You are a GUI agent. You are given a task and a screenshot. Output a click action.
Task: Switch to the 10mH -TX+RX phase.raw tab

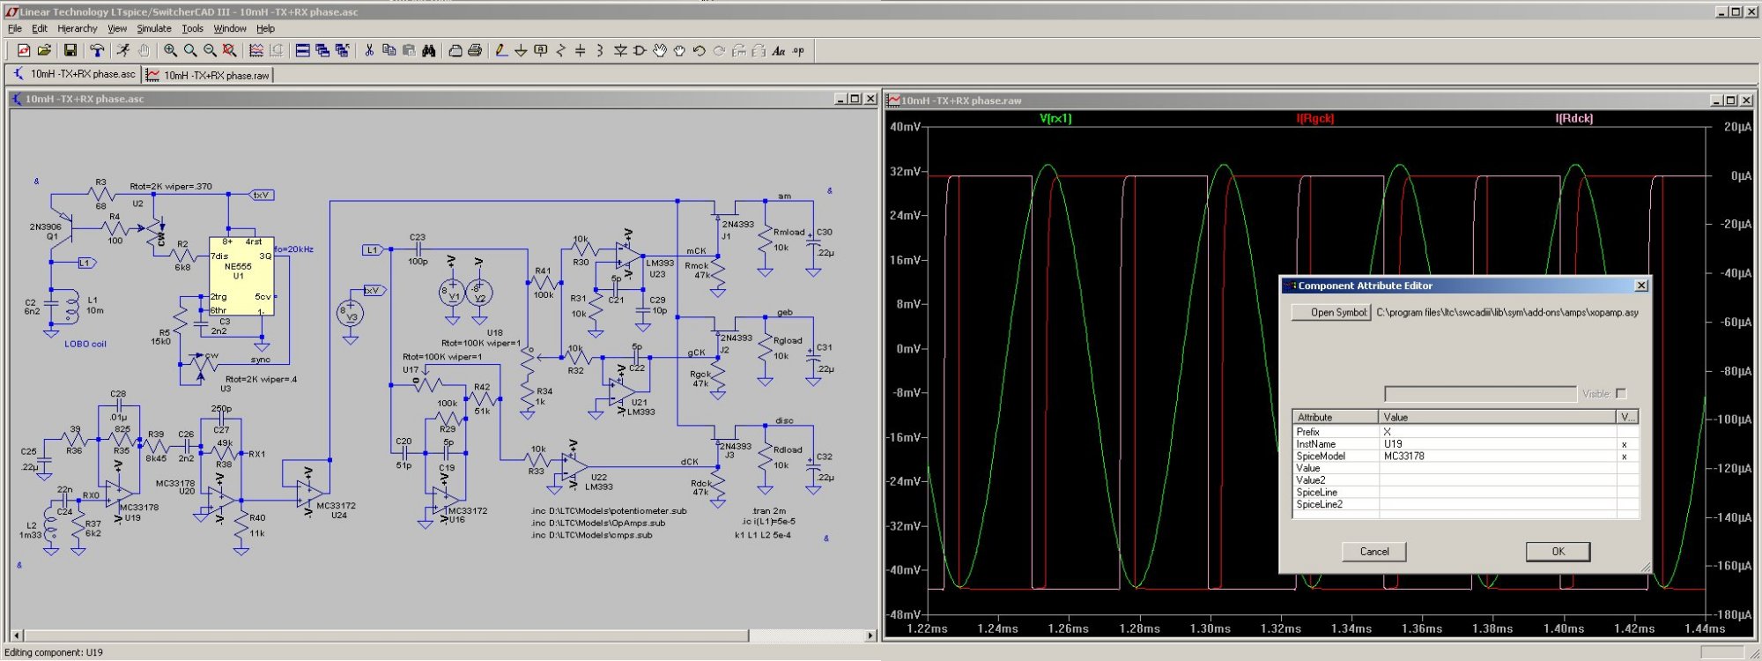pos(209,76)
